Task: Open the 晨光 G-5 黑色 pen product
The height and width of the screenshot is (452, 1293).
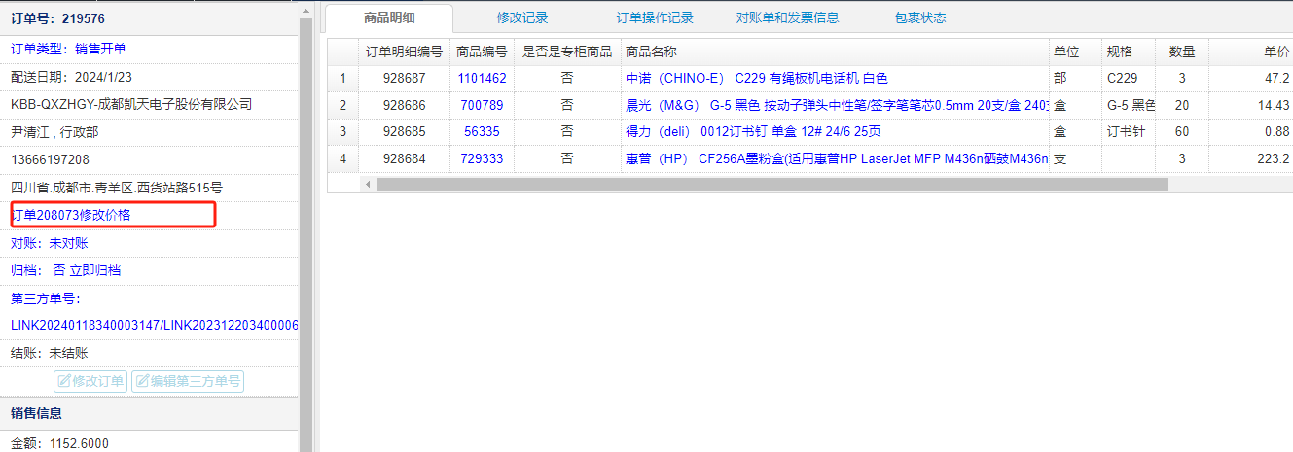Action: tap(837, 105)
